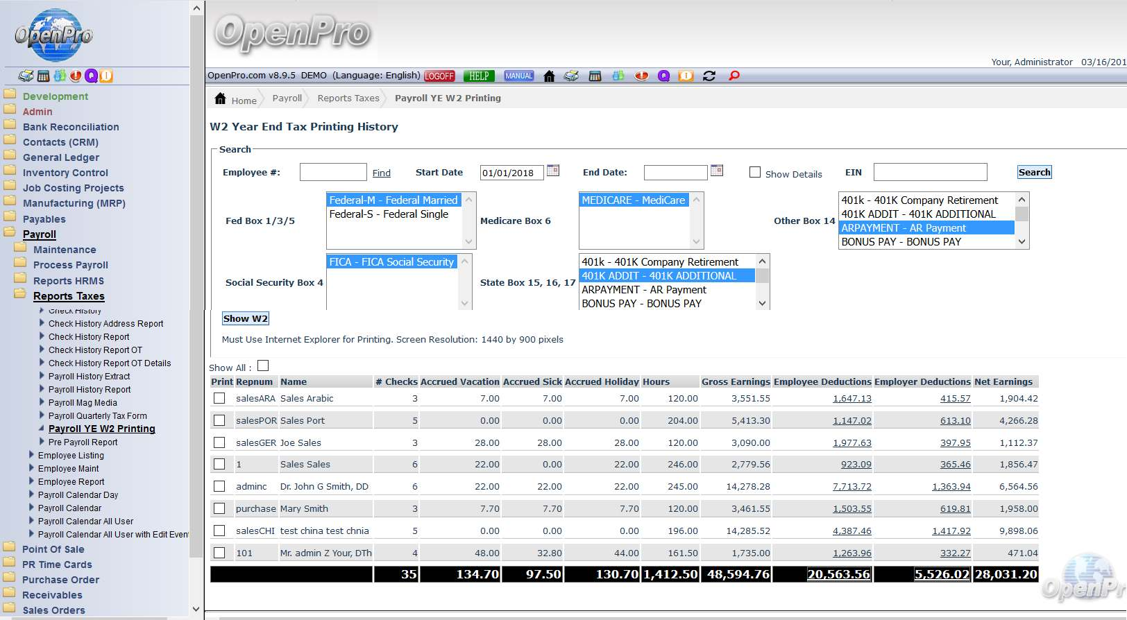
Task: Check the Print box for Sales Arabic
Action: pyautogui.click(x=219, y=398)
